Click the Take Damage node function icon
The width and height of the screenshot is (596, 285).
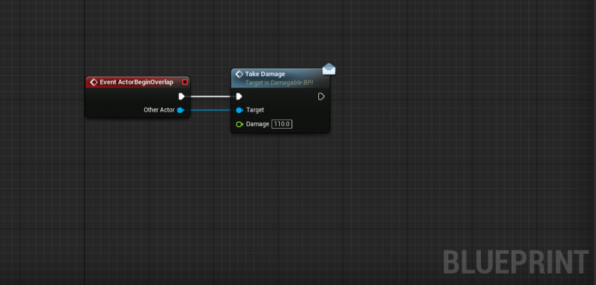coord(238,74)
